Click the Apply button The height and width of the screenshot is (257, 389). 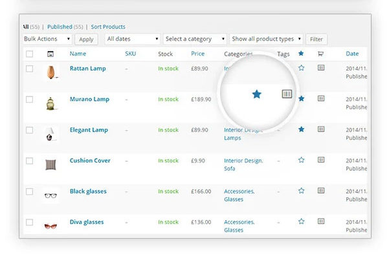pos(86,39)
